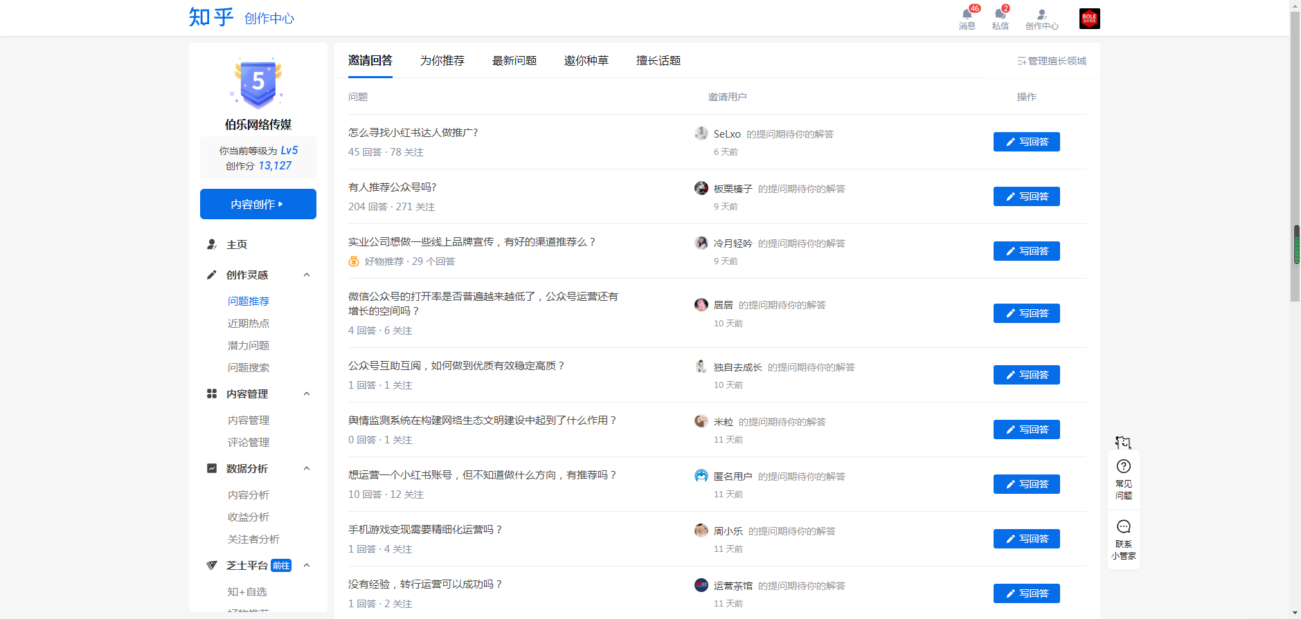
Task: Click 冷月轻吟's avatar
Action: tap(701, 243)
